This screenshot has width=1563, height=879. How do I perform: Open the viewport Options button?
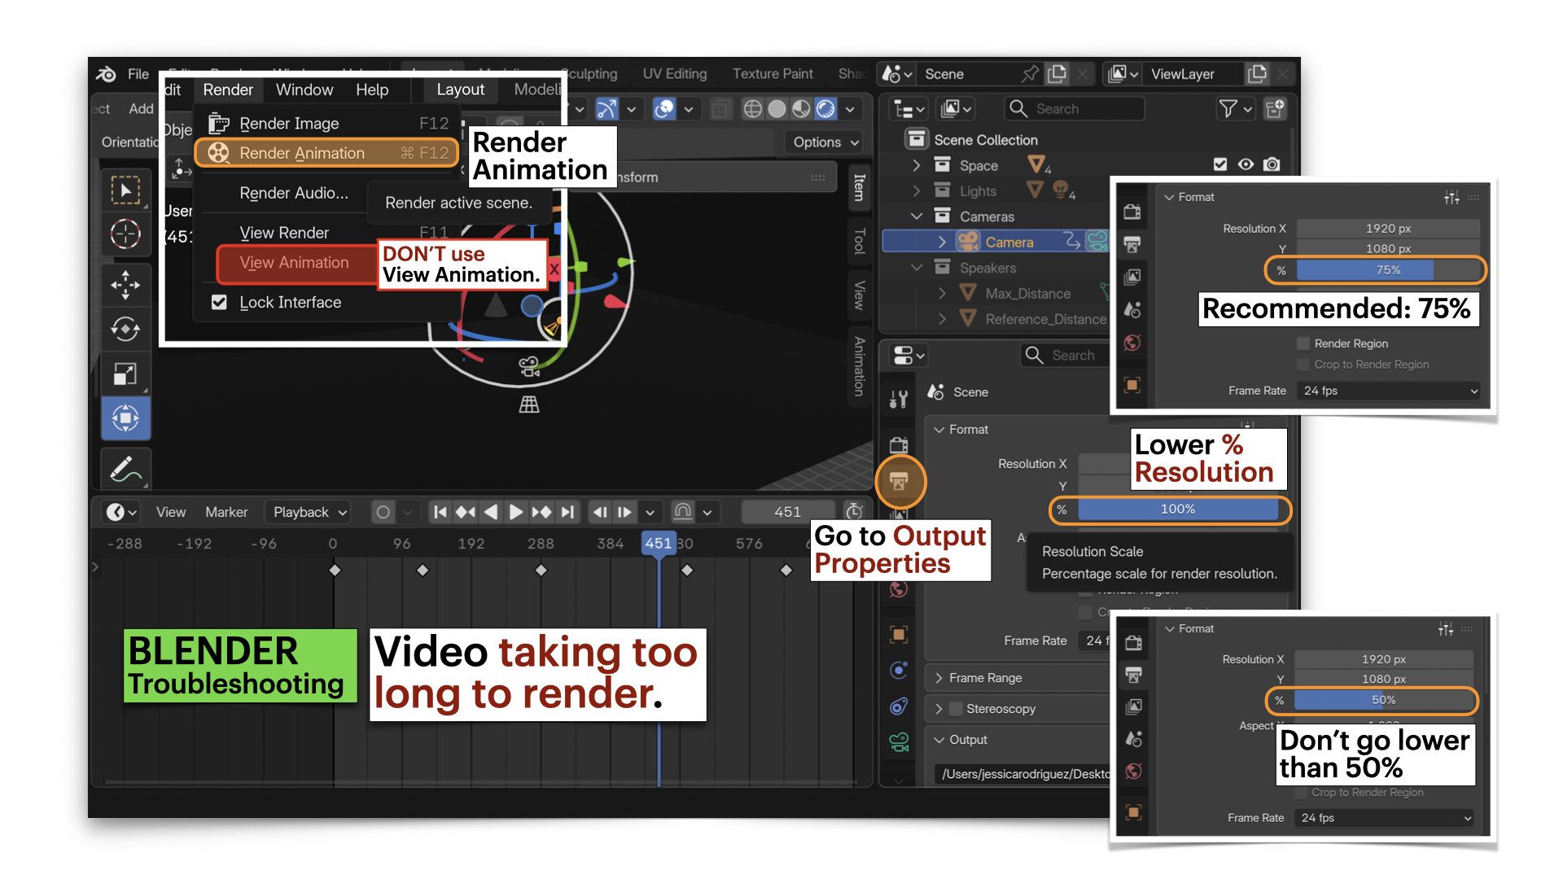coord(825,142)
